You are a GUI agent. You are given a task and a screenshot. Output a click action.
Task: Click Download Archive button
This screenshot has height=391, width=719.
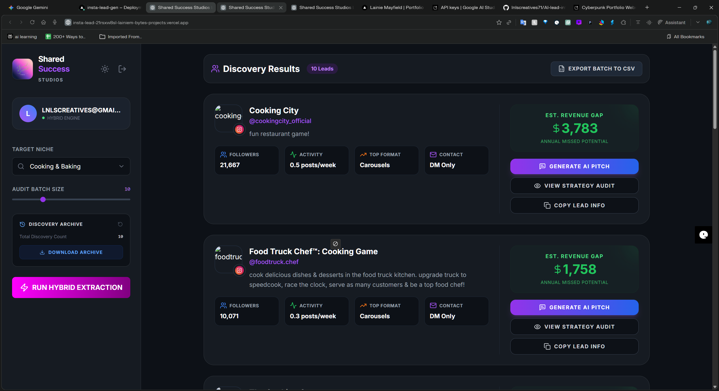click(71, 252)
